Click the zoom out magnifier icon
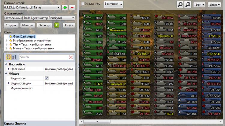Screen dimensions: 225x126 180,4
